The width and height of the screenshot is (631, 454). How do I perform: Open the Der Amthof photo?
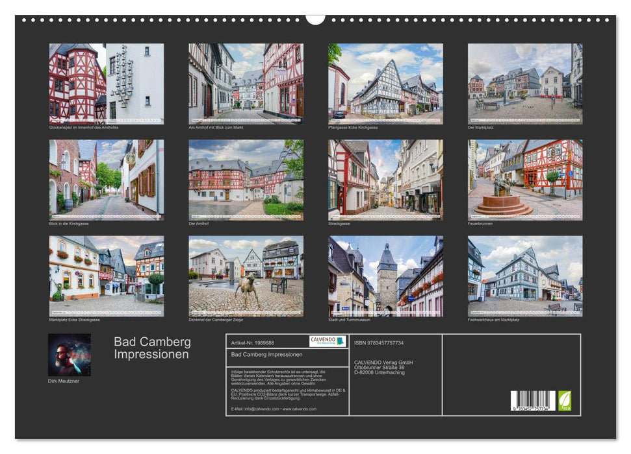[x=246, y=180]
